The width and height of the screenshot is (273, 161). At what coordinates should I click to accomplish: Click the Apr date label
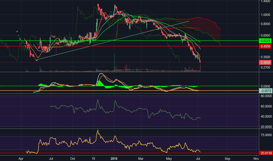pos(21,159)
